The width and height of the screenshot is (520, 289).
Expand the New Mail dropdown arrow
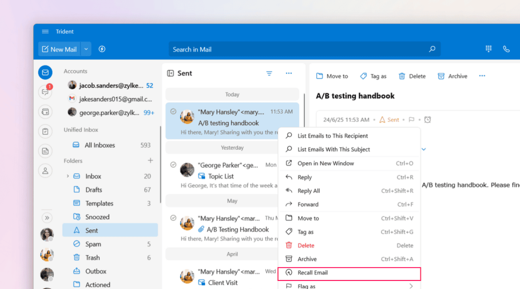point(86,49)
